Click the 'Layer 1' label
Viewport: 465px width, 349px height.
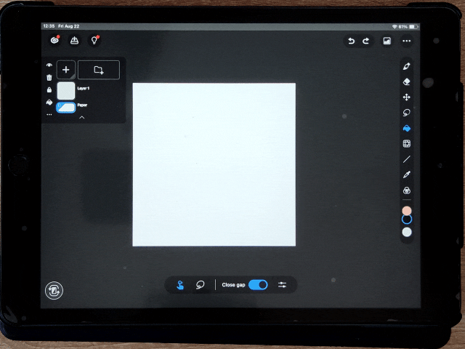[x=84, y=88]
